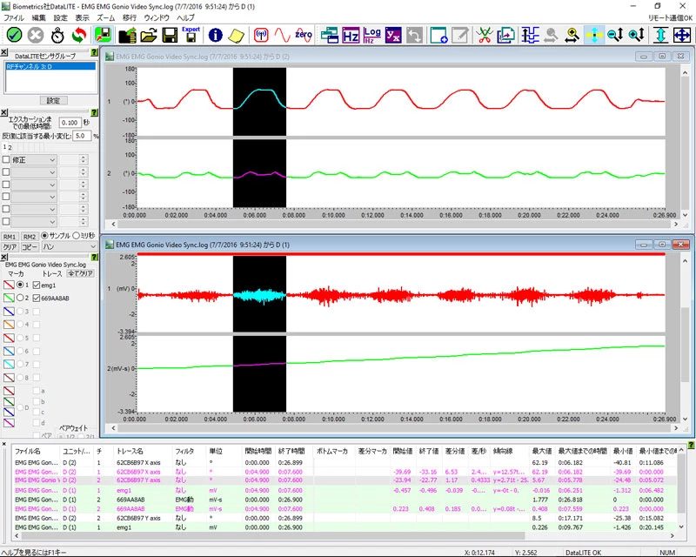This screenshot has height=557, width=696.
Task: Click the Log Hz toolbar icon
Action: click(371, 35)
